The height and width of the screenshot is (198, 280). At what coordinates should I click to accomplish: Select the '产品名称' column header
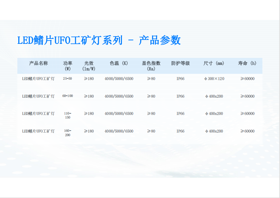coord(39,63)
